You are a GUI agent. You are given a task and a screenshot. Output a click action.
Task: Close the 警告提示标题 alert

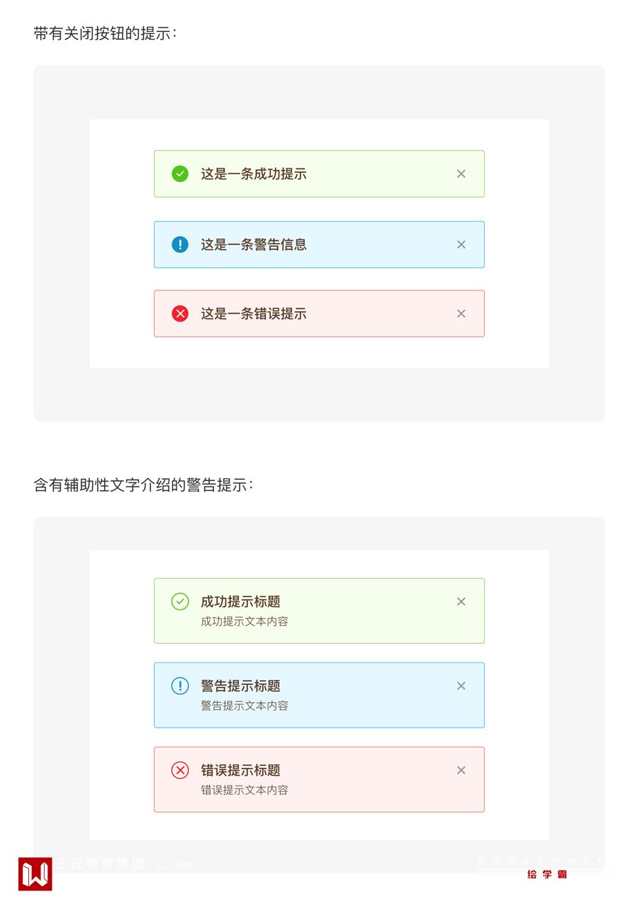click(461, 686)
